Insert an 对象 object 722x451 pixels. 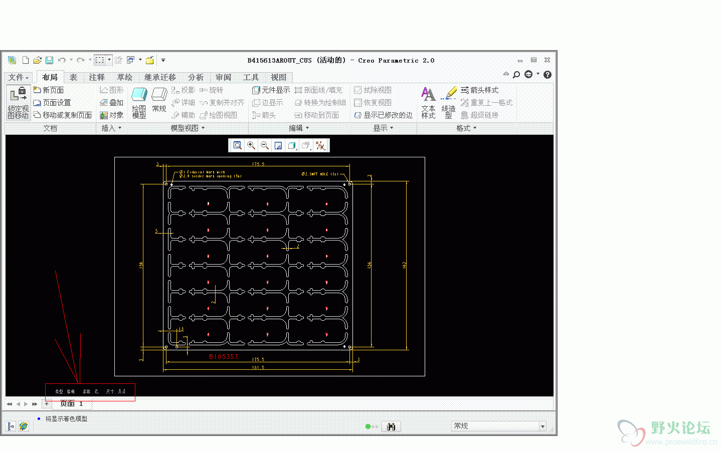111,115
